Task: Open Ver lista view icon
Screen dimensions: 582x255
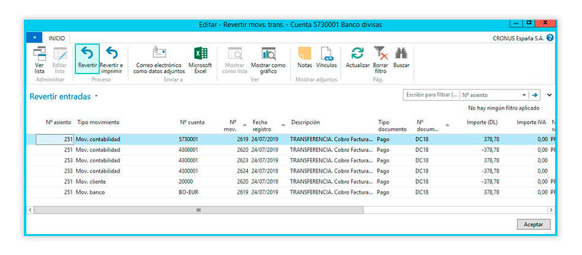Action: click(x=39, y=53)
